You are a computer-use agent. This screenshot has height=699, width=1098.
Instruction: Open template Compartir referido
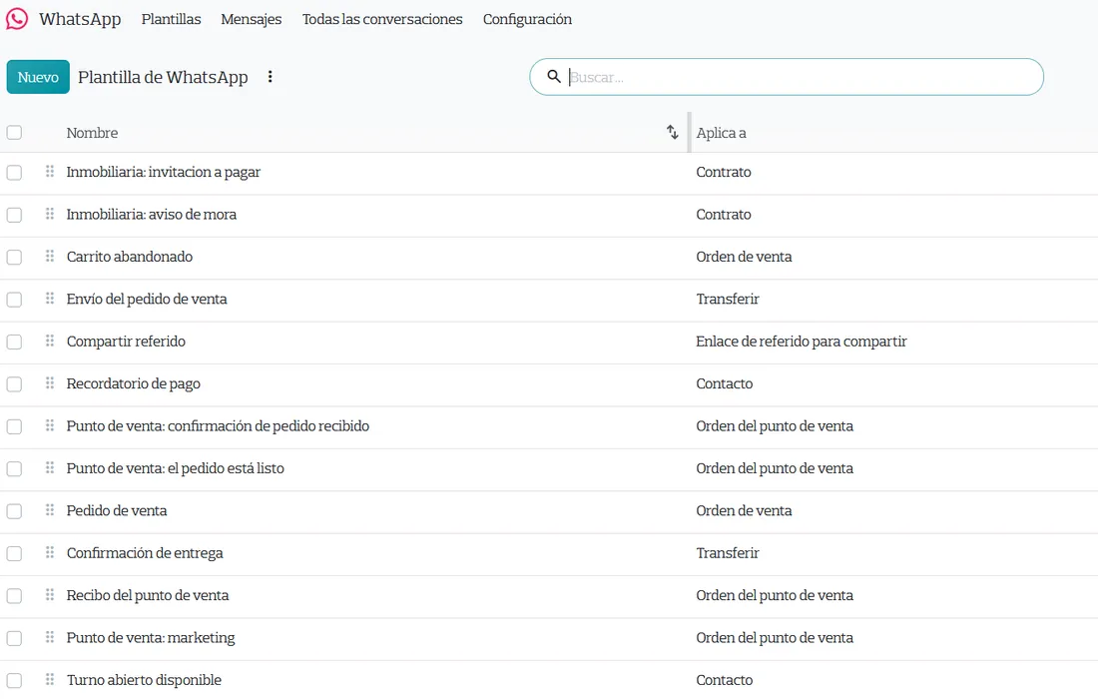click(126, 342)
